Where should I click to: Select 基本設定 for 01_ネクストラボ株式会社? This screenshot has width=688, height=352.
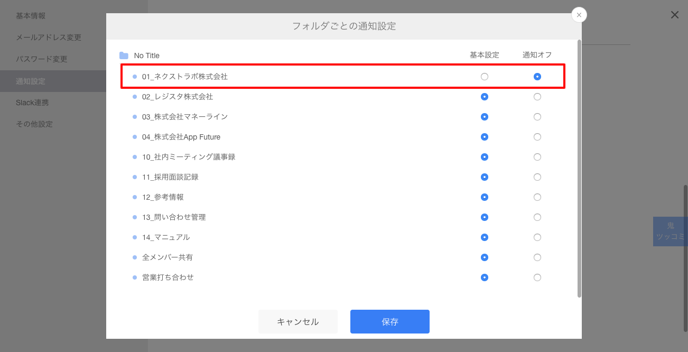(485, 76)
